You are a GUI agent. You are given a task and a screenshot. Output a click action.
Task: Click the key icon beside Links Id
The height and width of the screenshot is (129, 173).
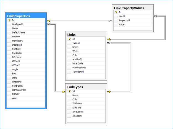click(69, 39)
